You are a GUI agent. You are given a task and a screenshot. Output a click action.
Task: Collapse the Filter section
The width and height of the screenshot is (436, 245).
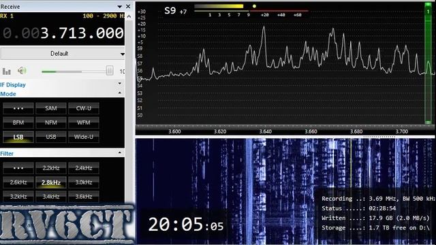click(120, 152)
